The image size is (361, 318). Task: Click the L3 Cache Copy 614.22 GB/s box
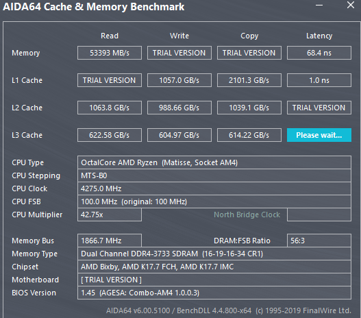click(249, 135)
